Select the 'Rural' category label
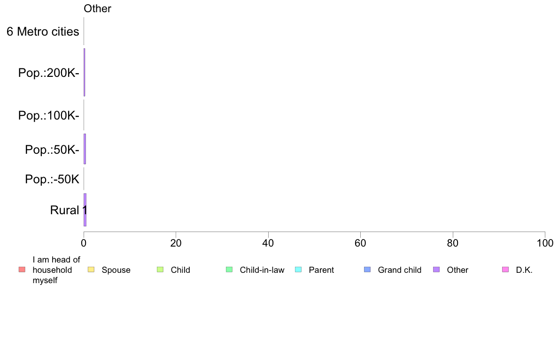This screenshot has height=345, width=558. [x=64, y=210]
